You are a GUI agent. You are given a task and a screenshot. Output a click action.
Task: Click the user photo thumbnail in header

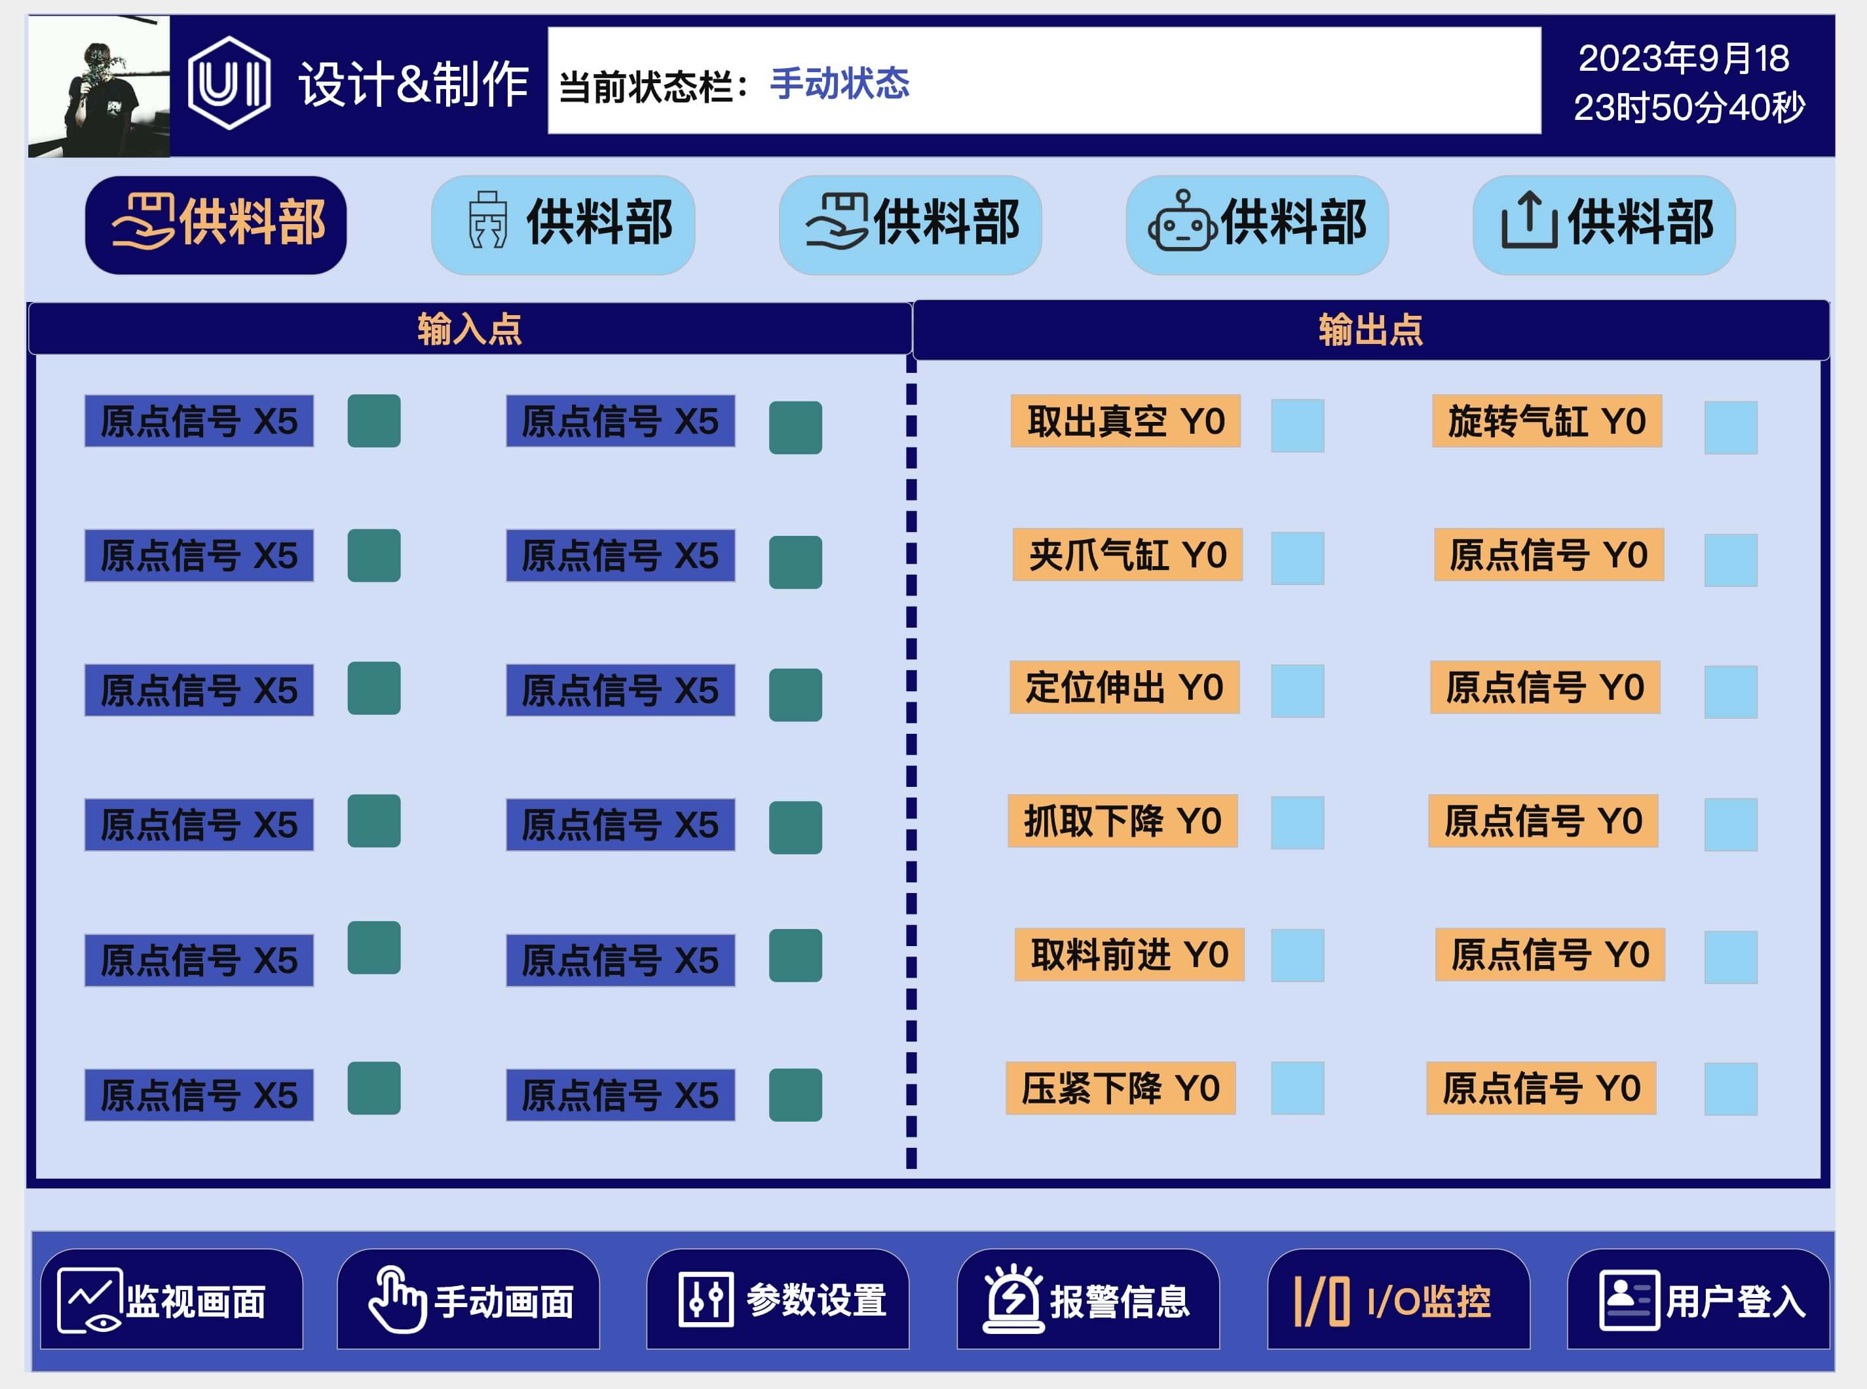(x=99, y=86)
